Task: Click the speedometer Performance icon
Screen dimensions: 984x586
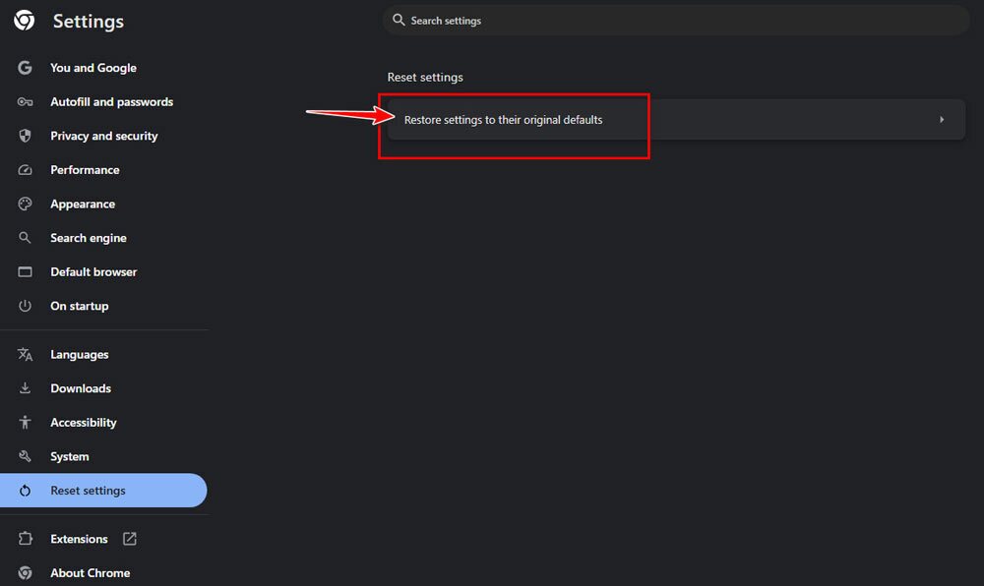Action: [25, 170]
